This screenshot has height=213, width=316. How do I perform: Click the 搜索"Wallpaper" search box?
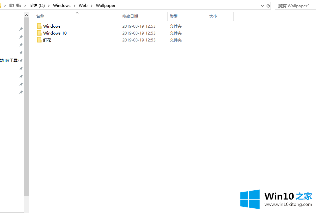[295, 6]
